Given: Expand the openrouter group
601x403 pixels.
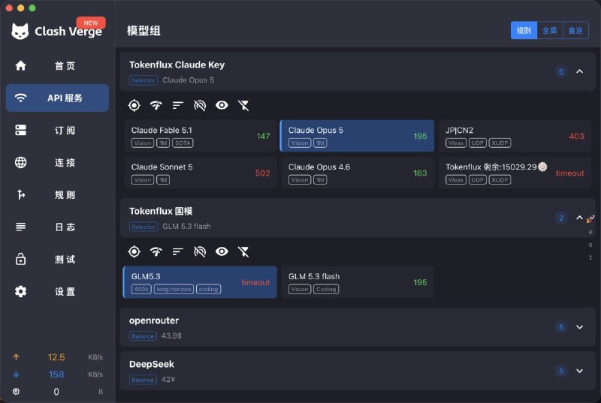Looking at the screenshot, I should [579, 327].
